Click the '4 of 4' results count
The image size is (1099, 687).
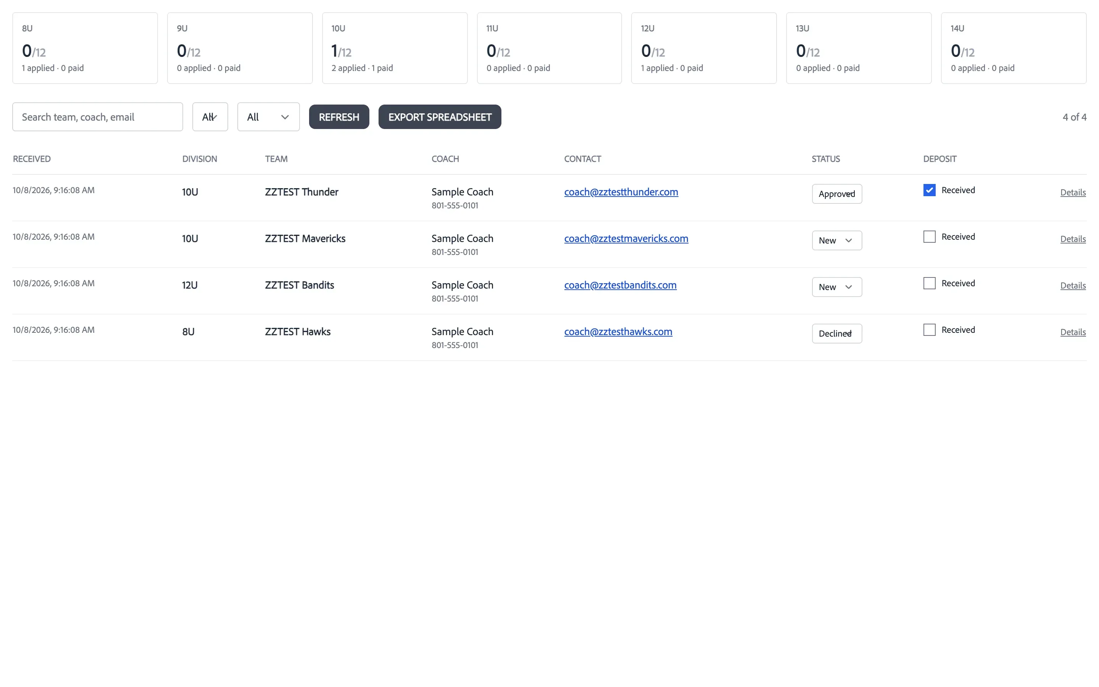click(1074, 117)
